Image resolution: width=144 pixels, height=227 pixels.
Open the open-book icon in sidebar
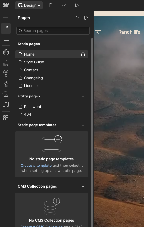click(x=6, y=105)
